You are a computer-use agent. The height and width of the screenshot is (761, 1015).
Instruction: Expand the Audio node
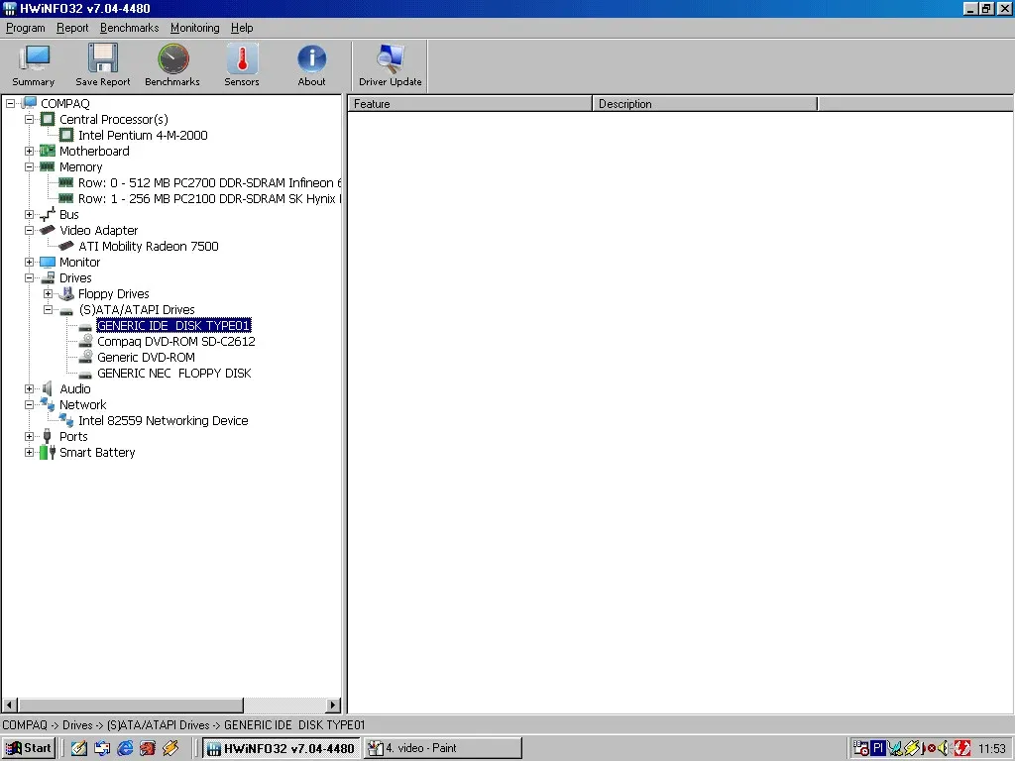(x=29, y=388)
